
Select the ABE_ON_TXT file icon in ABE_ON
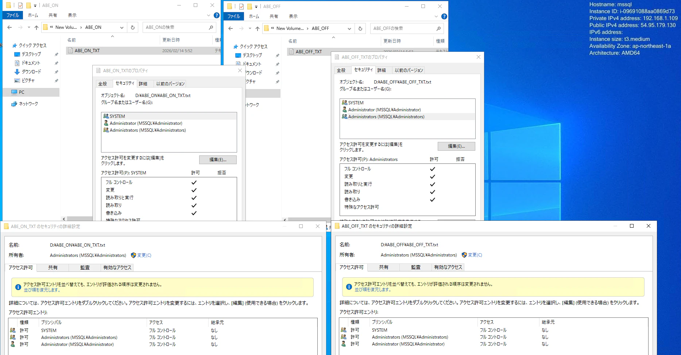point(71,51)
